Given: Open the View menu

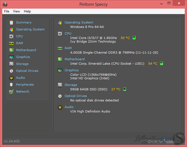Looking at the screenshot, I should [x=16, y=11].
